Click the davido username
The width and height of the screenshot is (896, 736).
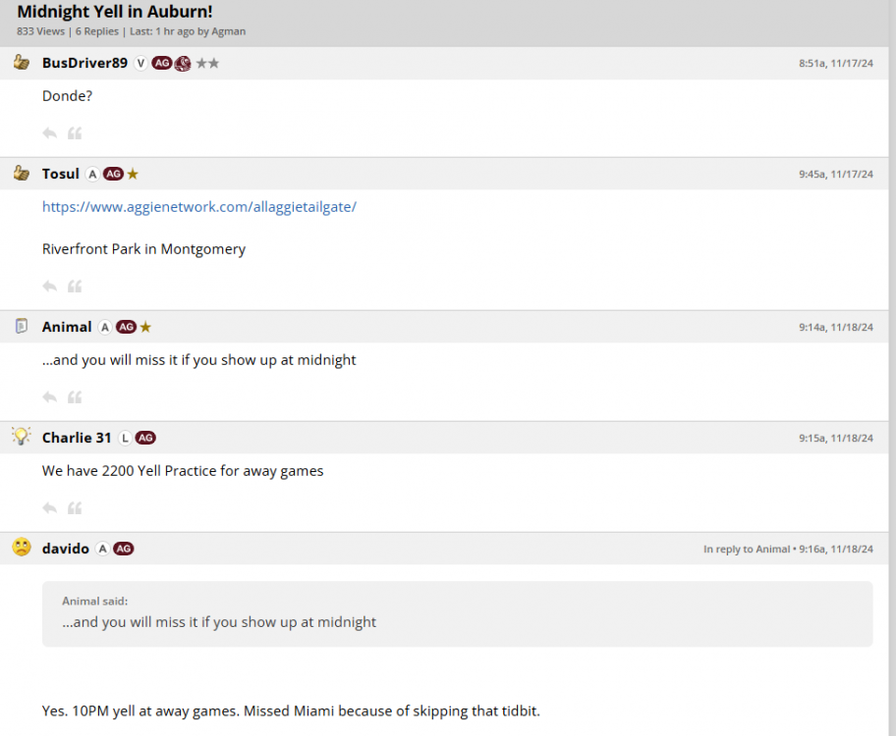pyautogui.click(x=66, y=549)
